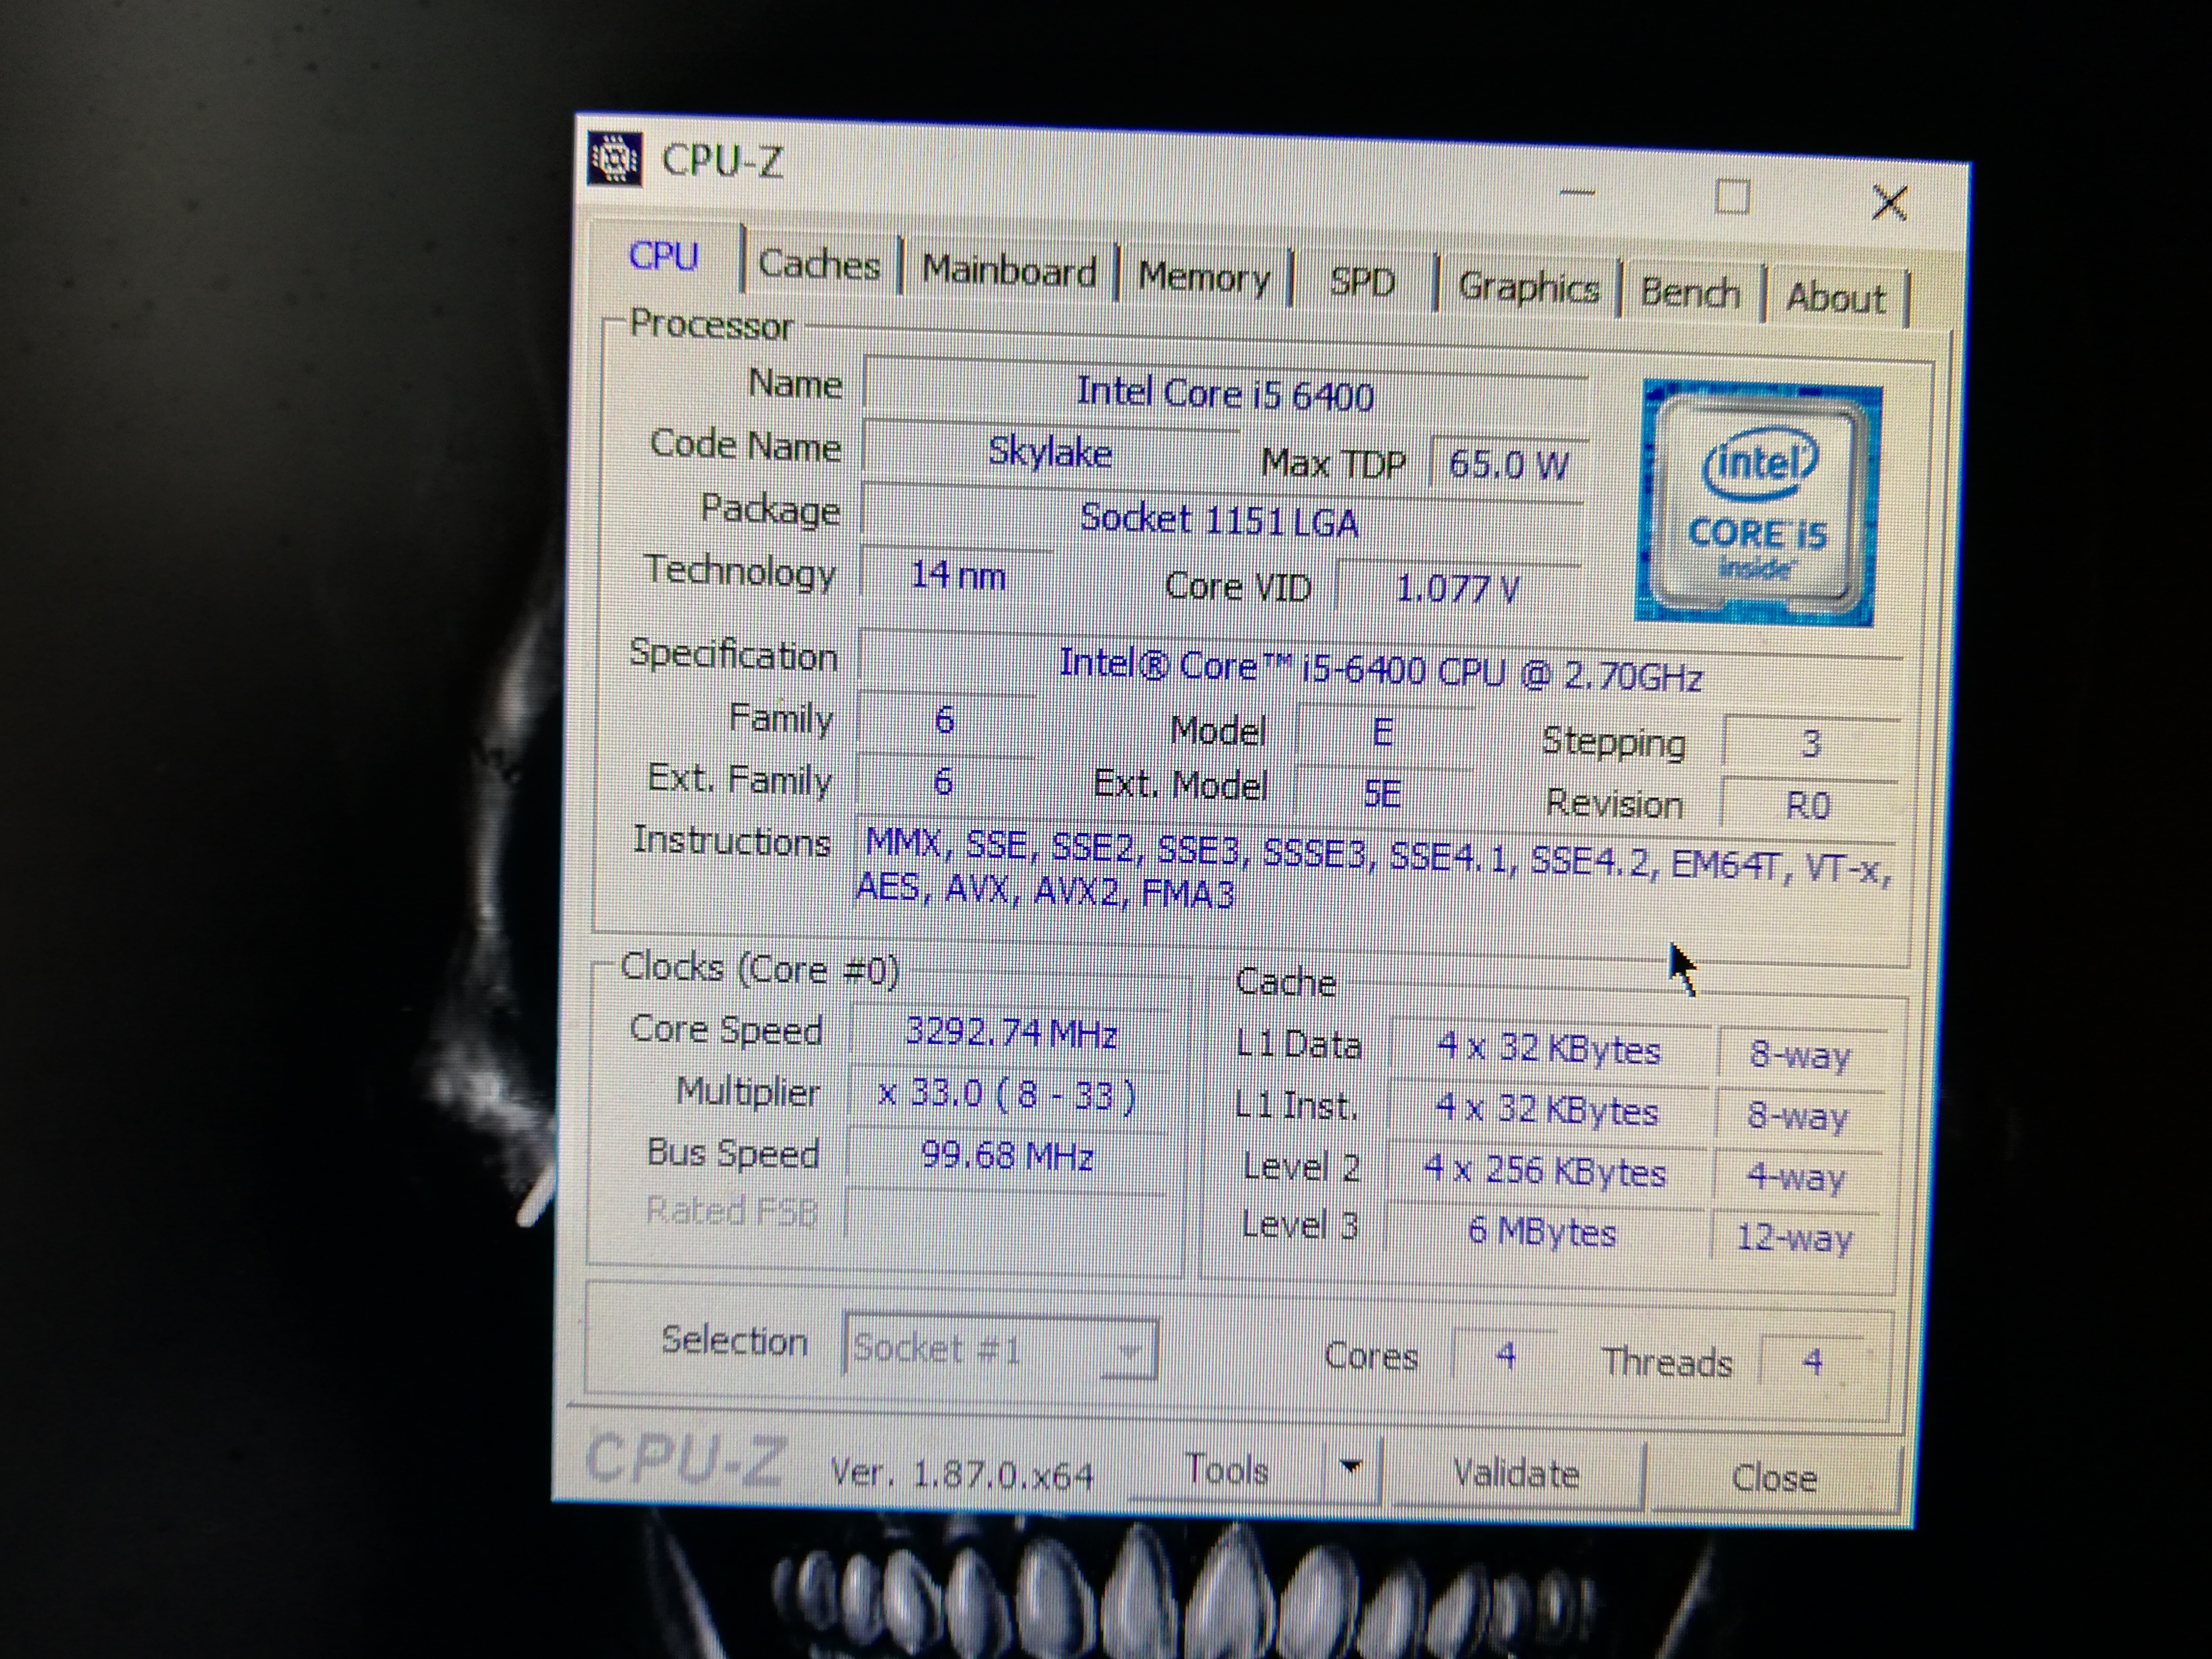Click the version text 'Ver. 1.87.0.x64'
Viewport: 2212px width, 1659px height.
962,1473
